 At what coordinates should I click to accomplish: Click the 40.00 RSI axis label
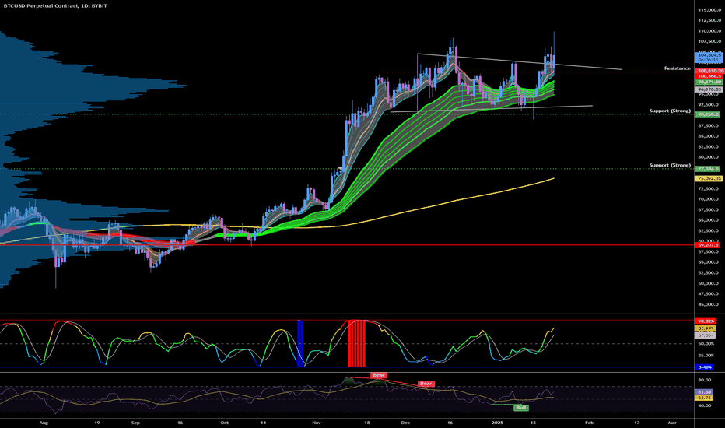(705, 405)
